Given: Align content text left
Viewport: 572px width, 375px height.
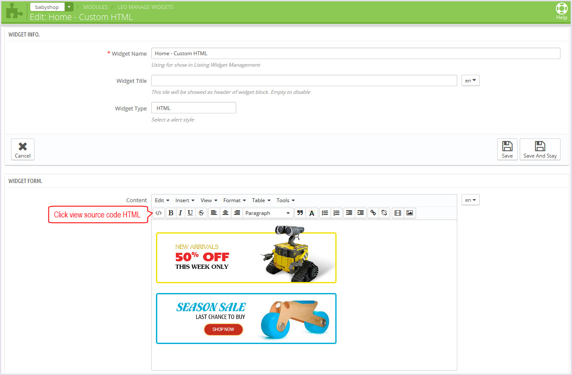Looking at the screenshot, I should 214,213.
